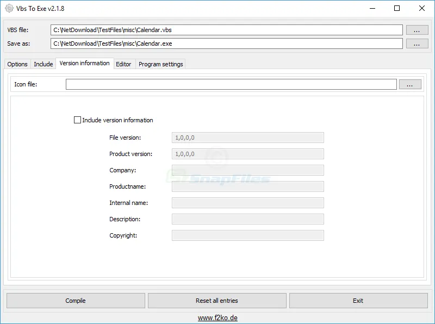This screenshot has width=435, height=324.
Task: Click the Exit button
Action: click(x=358, y=301)
